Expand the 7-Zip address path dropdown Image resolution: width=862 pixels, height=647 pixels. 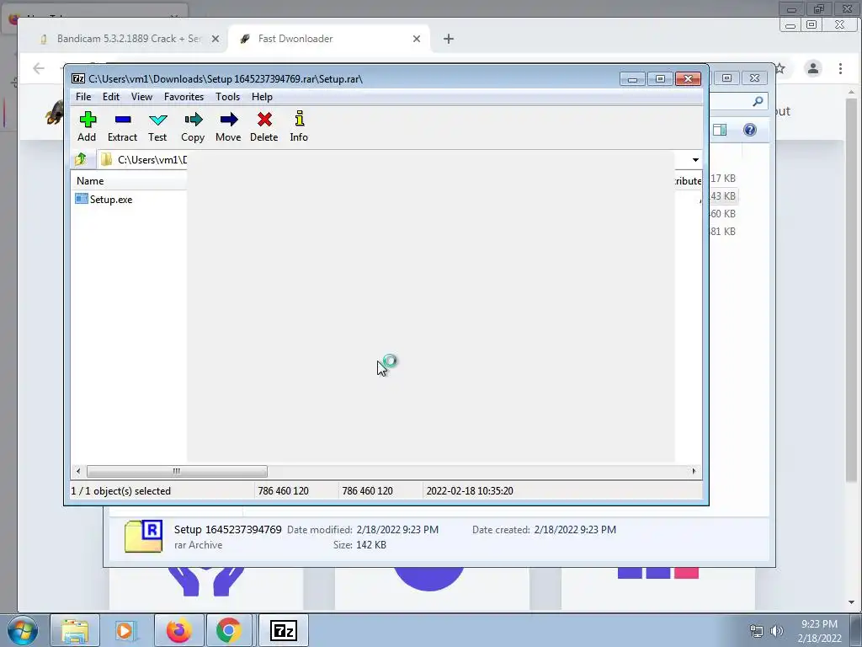click(695, 159)
